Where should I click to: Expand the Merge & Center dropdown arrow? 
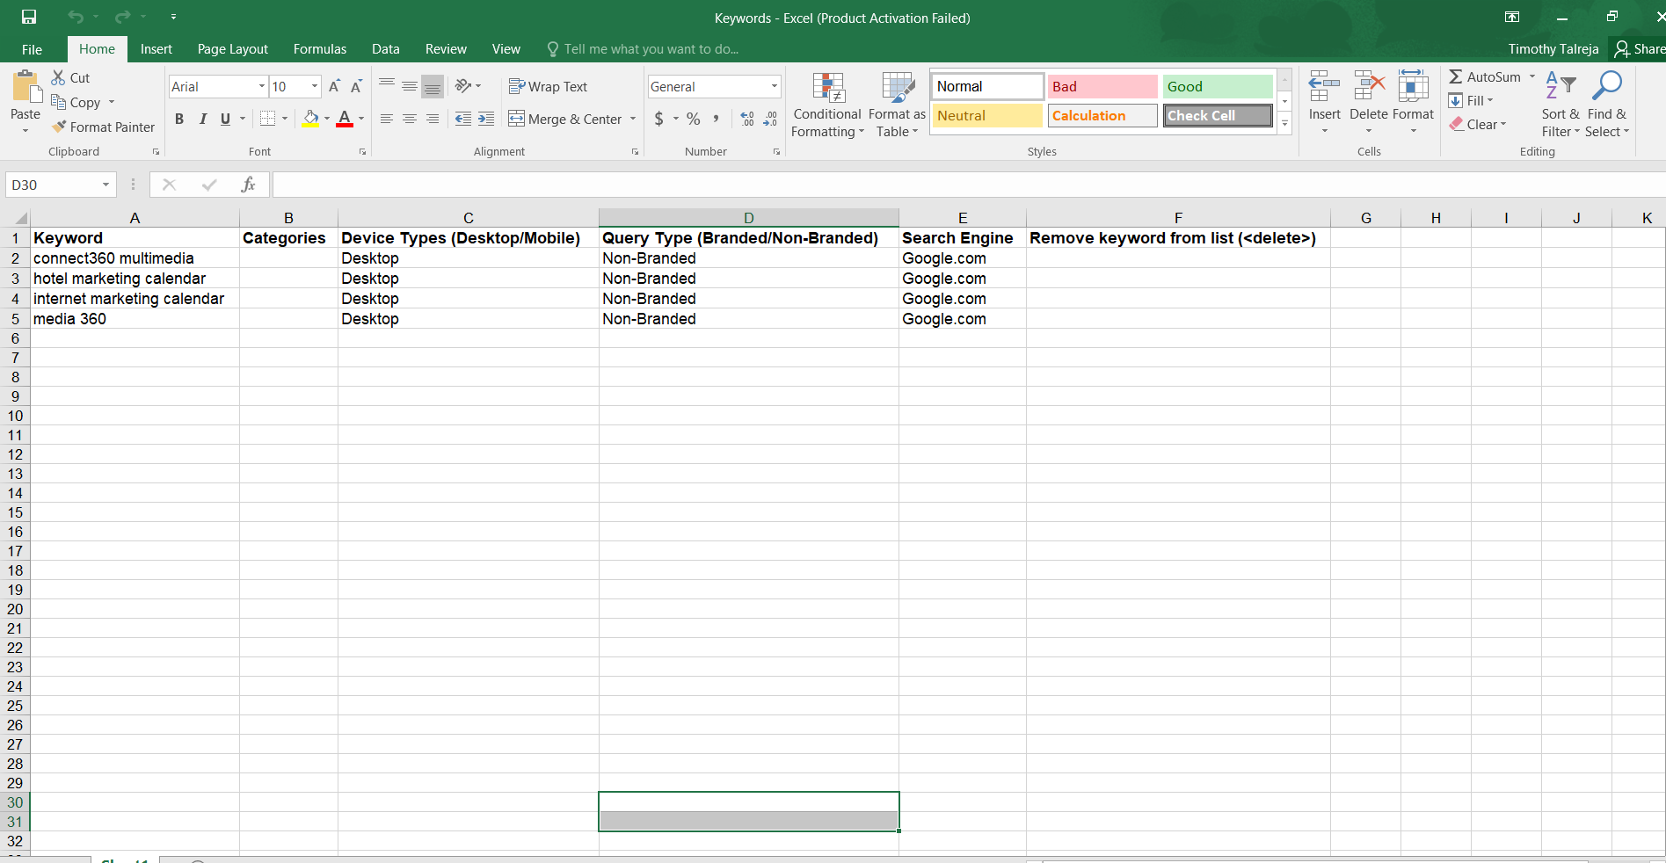633,119
